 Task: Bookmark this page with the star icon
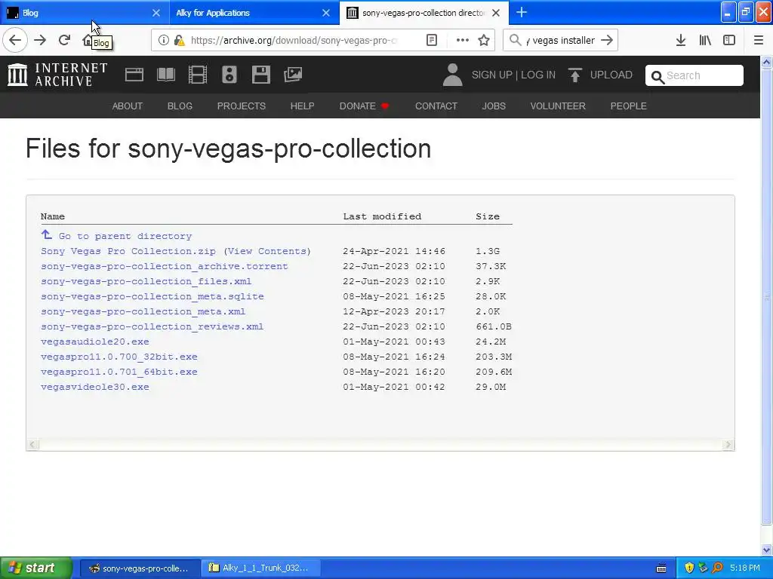(x=484, y=40)
